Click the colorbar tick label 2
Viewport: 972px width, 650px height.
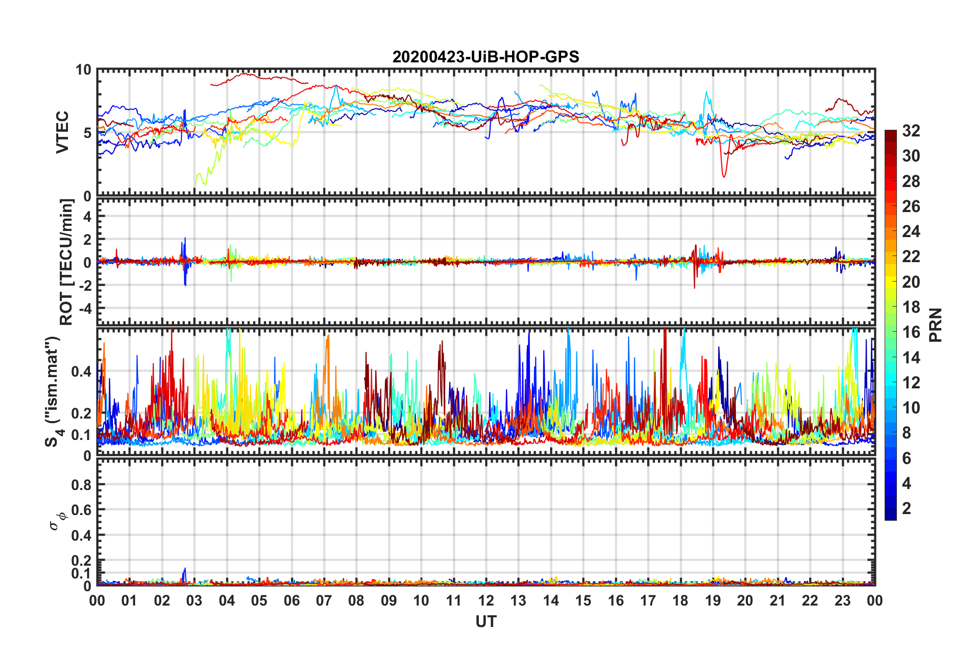coord(907,508)
